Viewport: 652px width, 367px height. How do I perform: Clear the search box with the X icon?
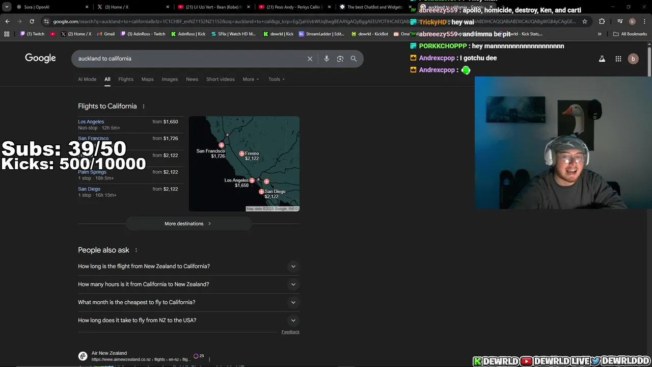pyautogui.click(x=310, y=59)
